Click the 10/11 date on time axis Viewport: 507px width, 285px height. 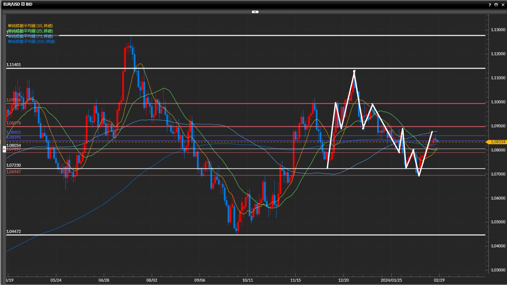(247, 280)
